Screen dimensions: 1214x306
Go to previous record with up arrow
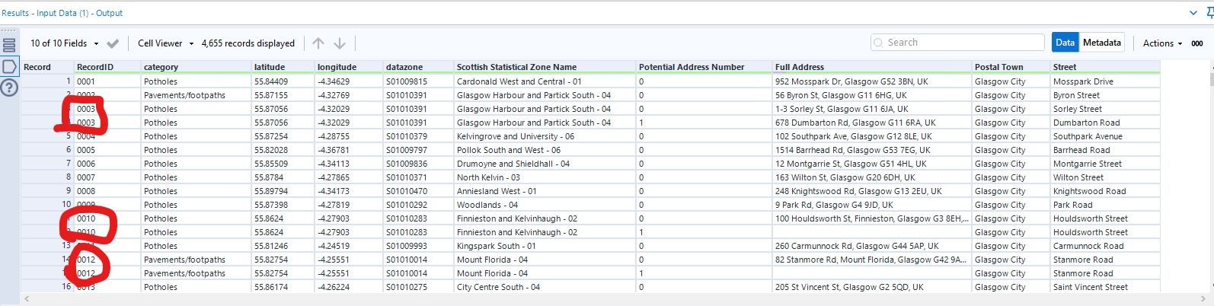(x=318, y=43)
